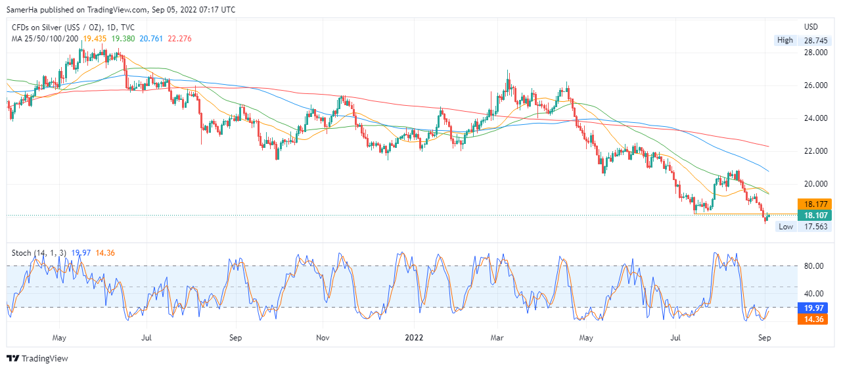This screenshot has width=841, height=370.
Task: Click the green 18.107 current price tag
Action: click(815, 215)
